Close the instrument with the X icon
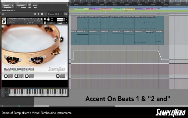188x118 pixels. [67, 18]
